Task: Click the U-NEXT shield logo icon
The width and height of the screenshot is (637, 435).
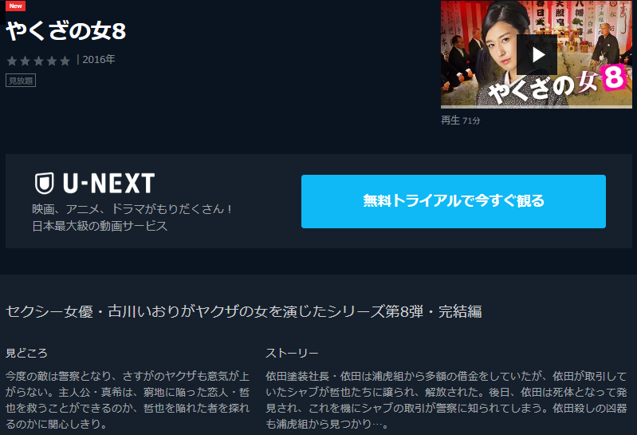Action: (45, 184)
